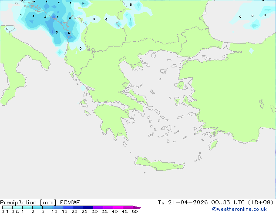The width and height of the screenshot is (276, 213).
Task: Click the date 'Tu 21-04-2026'
Action: pyautogui.click(x=183, y=203)
